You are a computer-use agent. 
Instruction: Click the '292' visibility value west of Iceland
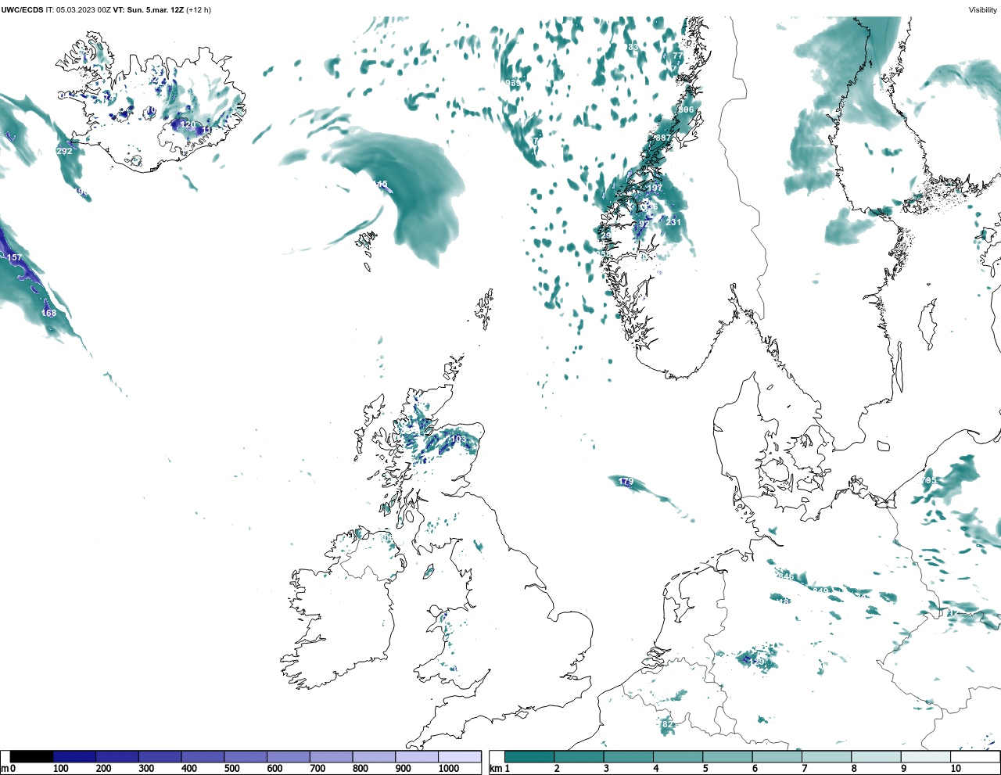click(64, 151)
